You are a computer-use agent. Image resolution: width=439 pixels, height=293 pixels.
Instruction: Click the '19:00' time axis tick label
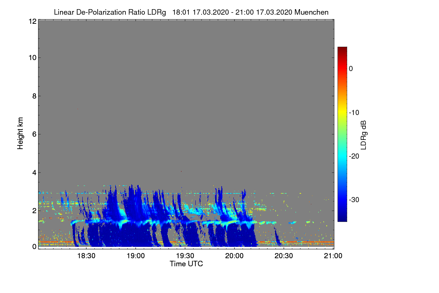pyautogui.click(x=136, y=256)
